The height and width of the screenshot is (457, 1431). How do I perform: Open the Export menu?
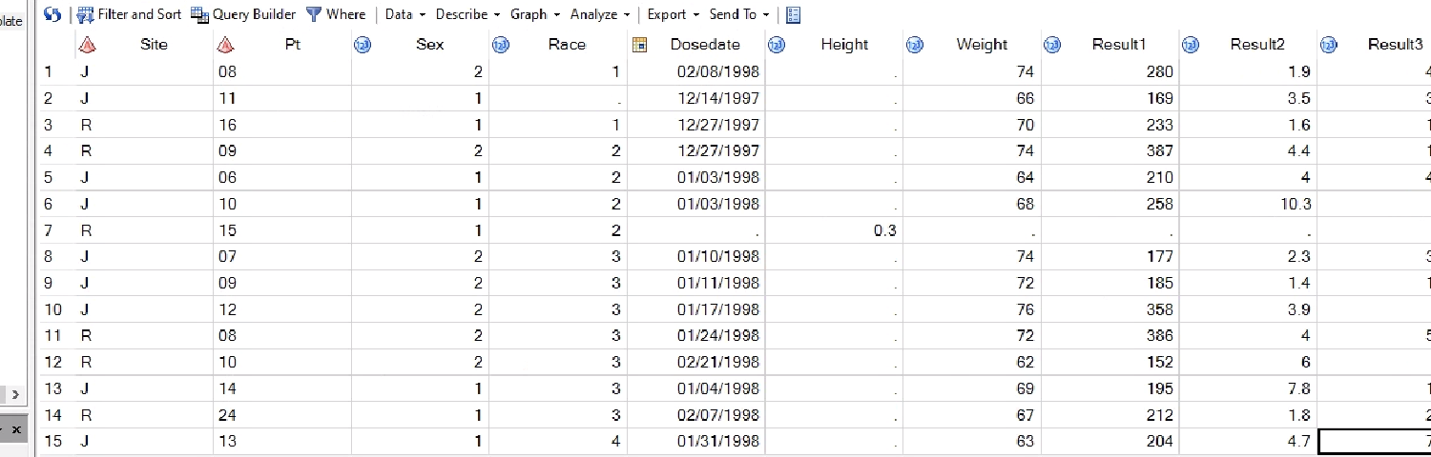673,14
